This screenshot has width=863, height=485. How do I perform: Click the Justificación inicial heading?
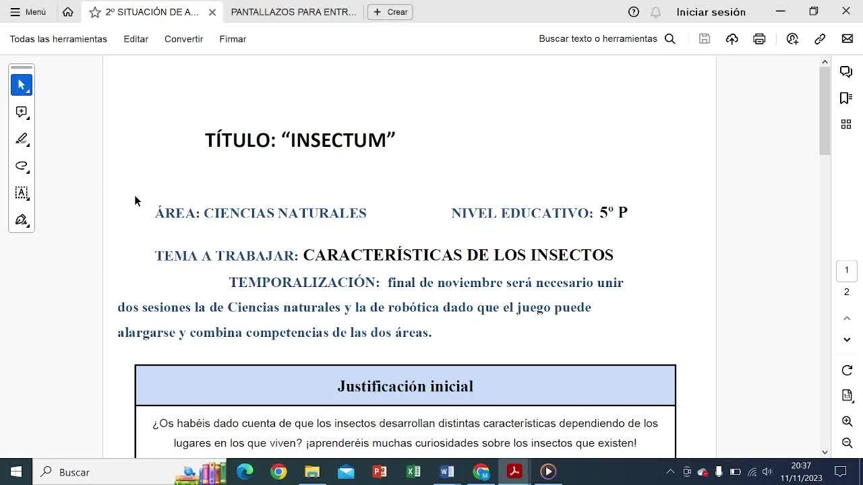pyautogui.click(x=405, y=386)
